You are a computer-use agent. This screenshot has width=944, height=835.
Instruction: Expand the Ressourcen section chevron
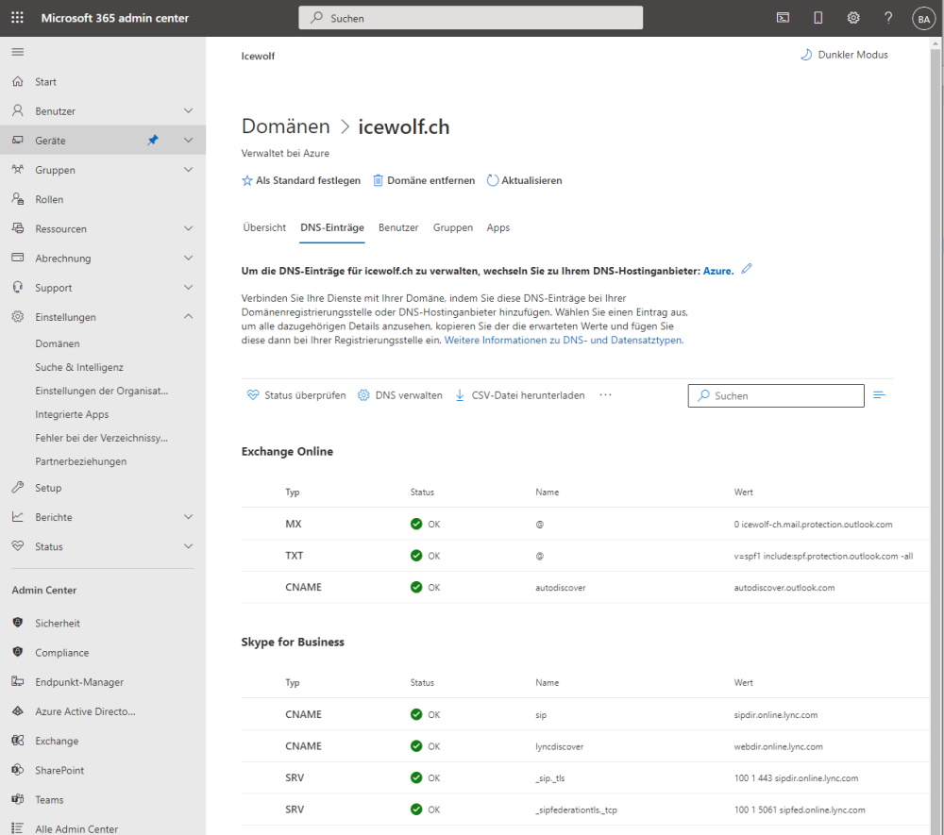point(189,228)
